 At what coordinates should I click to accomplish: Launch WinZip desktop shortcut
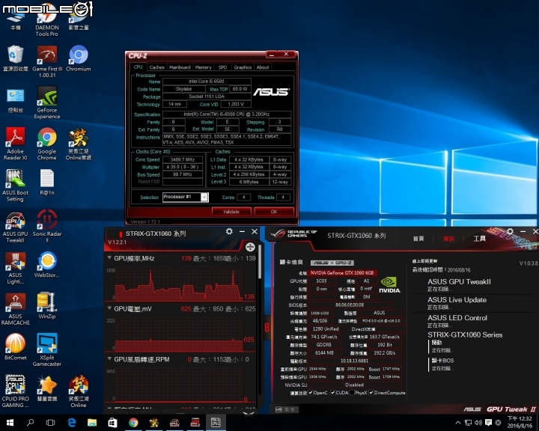[x=46, y=306]
